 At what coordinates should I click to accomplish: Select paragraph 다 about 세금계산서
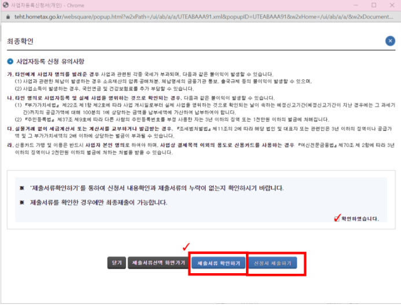click(x=200, y=132)
